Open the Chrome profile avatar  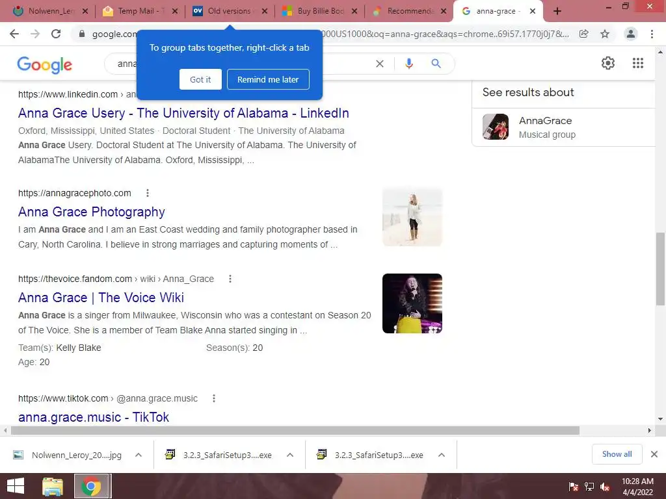[631, 34]
